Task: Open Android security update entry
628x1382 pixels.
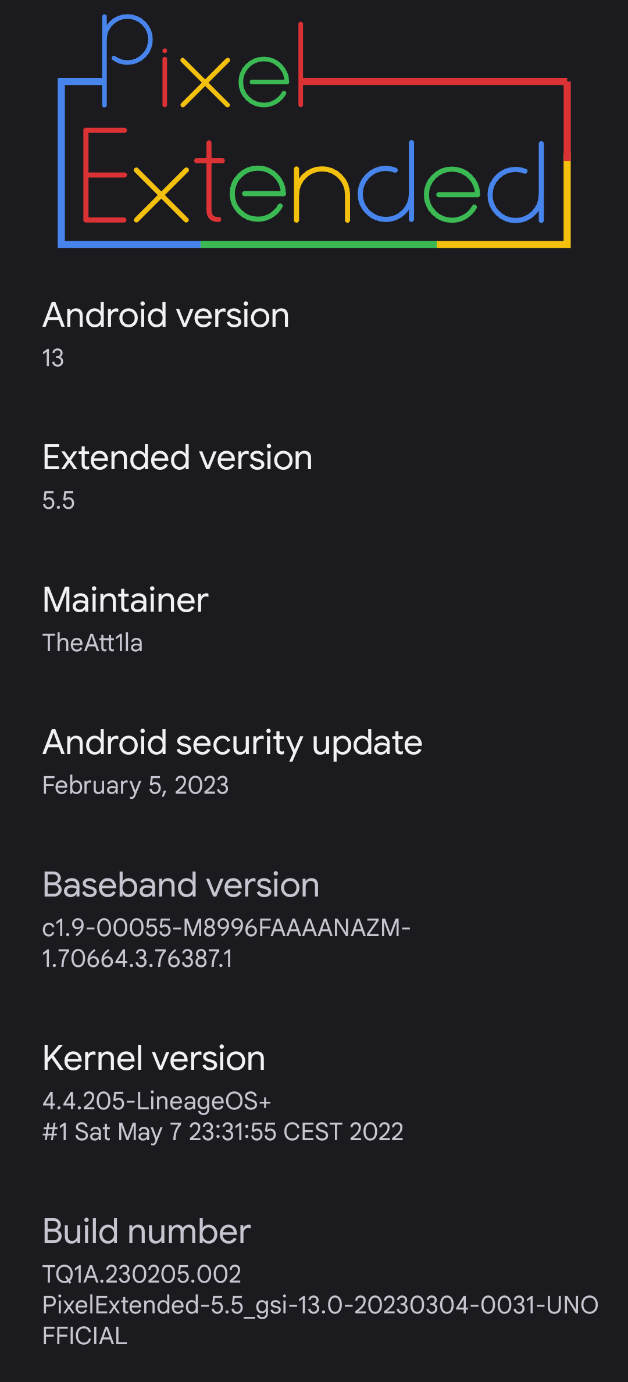Action: point(314,762)
